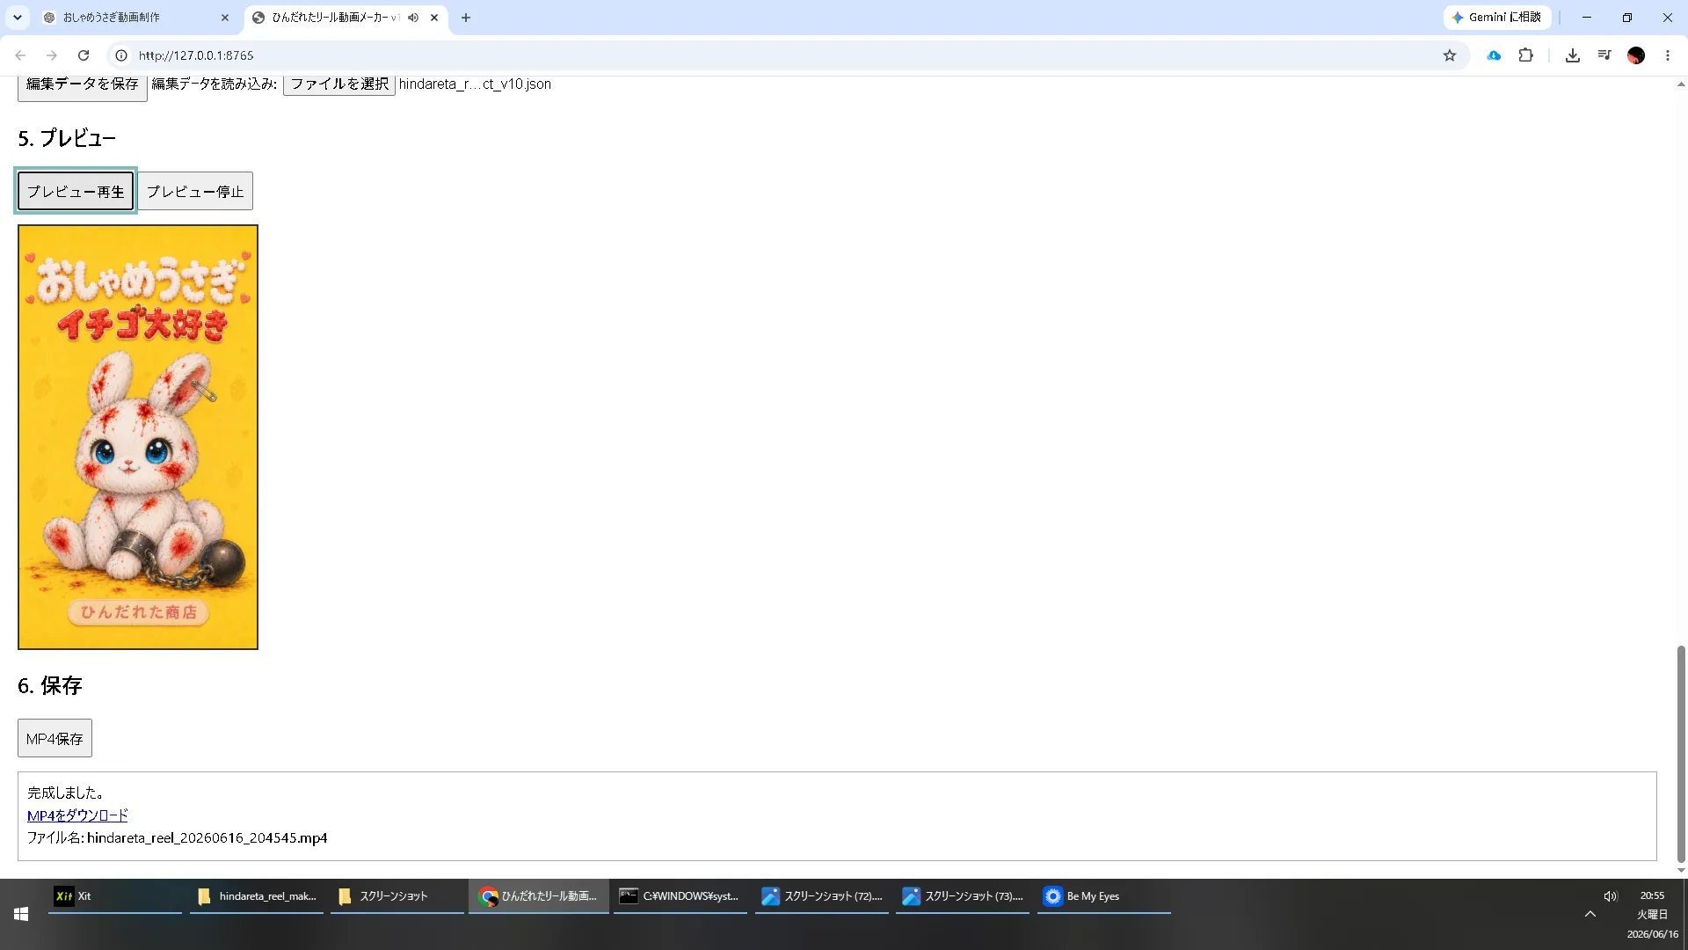The width and height of the screenshot is (1688, 950).
Task: Open スクリーンショット (72) taskbar item
Action: pyautogui.click(x=822, y=896)
